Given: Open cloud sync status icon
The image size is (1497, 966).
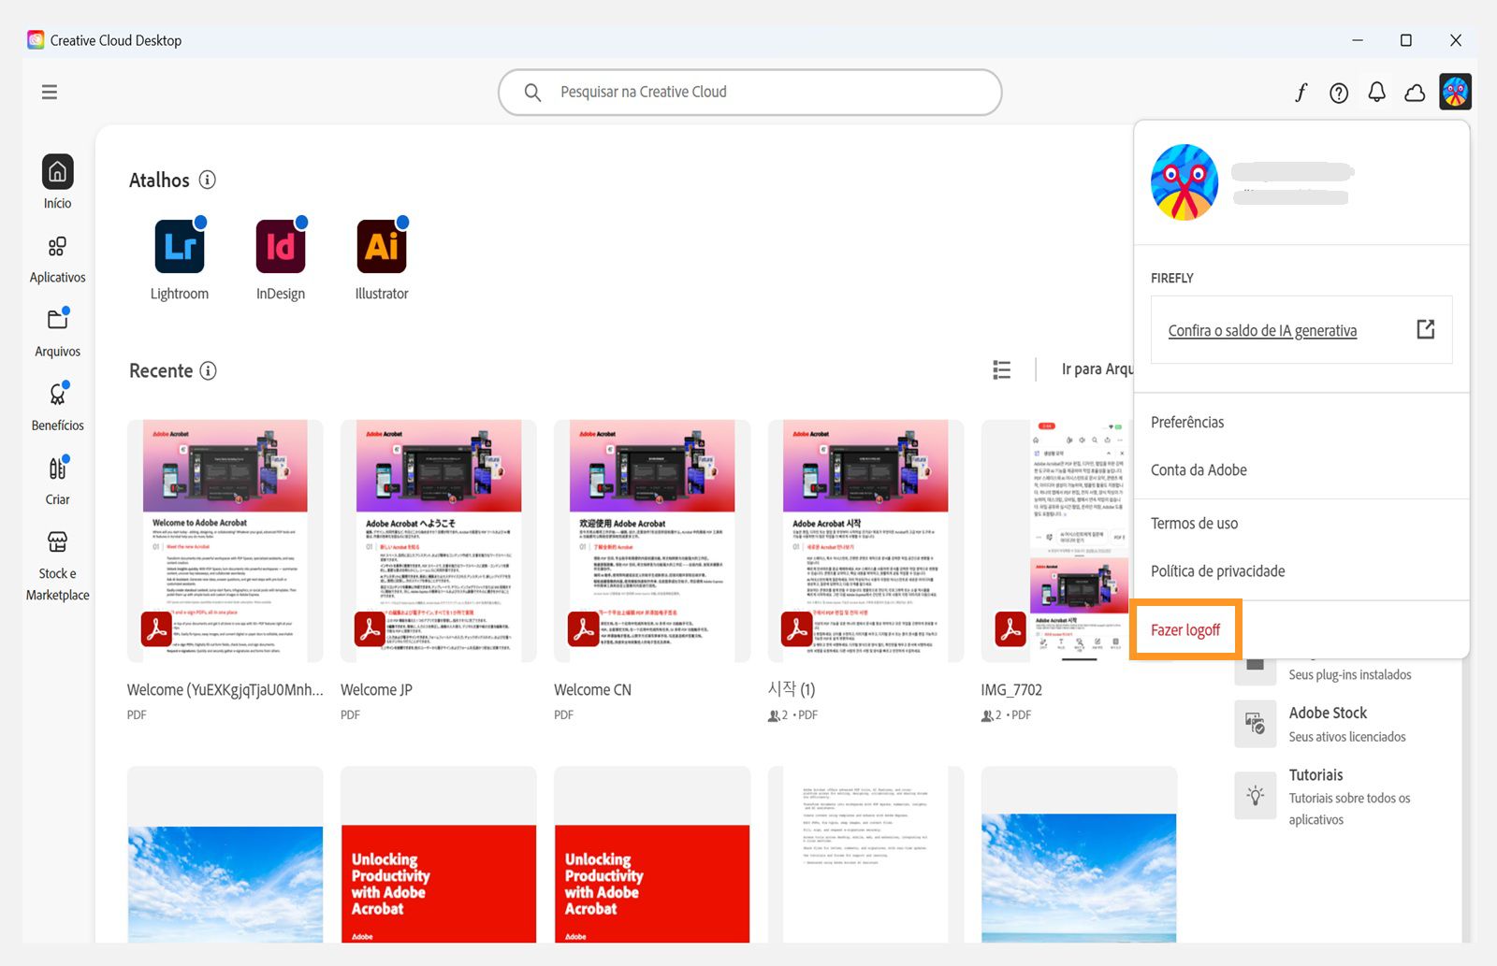Looking at the screenshot, I should [1416, 93].
